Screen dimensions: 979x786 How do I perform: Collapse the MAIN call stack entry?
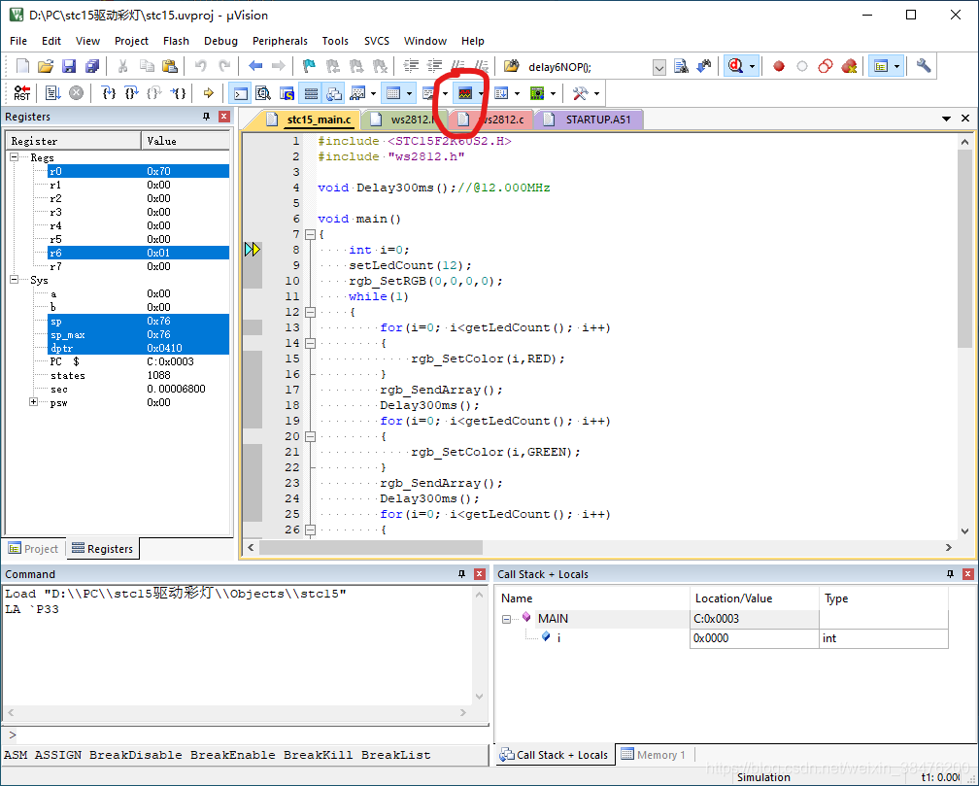coord(506,619)
